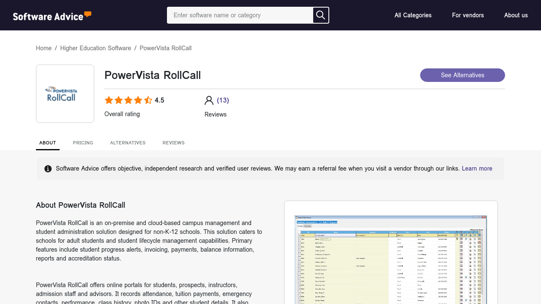The width and height of the screenshot is (541, 304).
Task: Click the Overall rating label
Action: (x=122, y=114)
